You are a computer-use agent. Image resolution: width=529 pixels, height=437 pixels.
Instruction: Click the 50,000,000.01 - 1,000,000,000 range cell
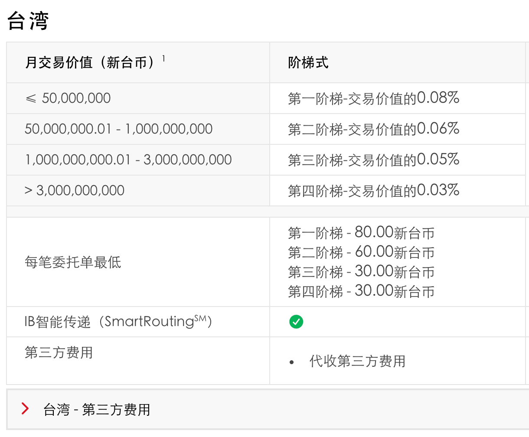click(x=118, y=129)
